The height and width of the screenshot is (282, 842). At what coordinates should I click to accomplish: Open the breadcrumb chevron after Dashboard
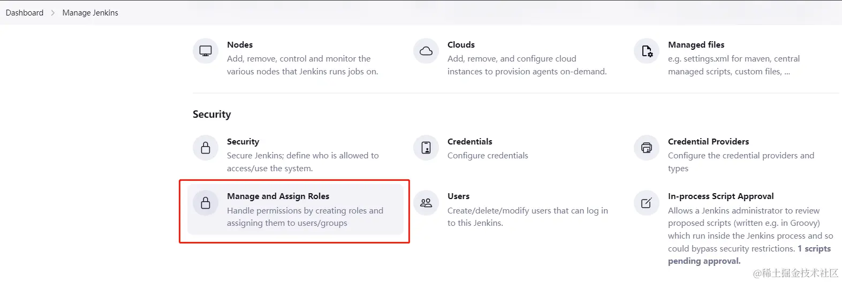53,13
